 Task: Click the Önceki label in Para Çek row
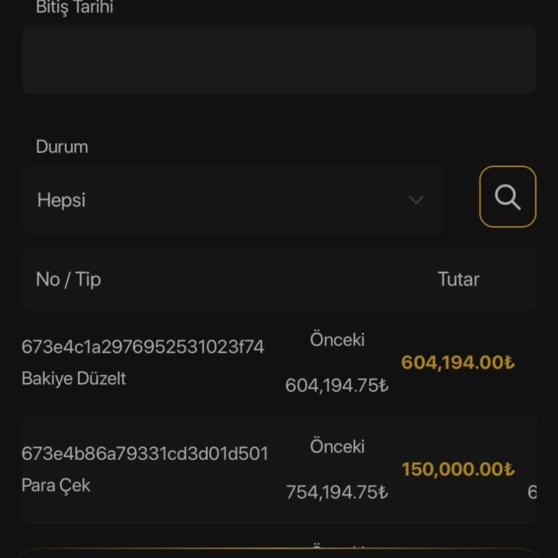click(337, 446)
